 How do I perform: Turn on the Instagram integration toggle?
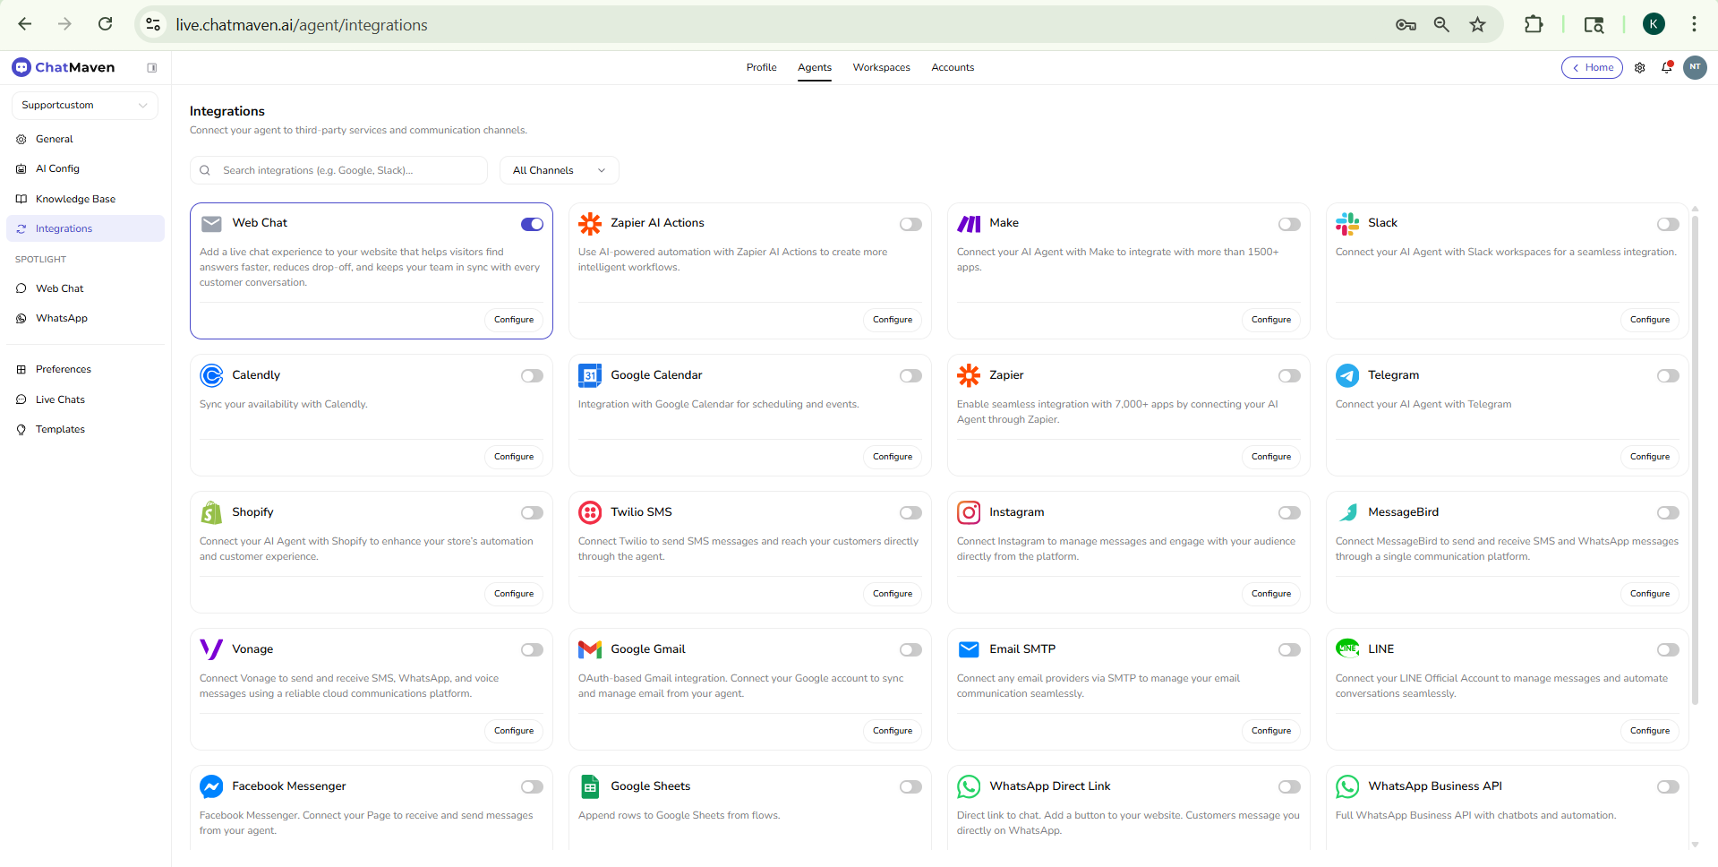coord(1289,512)
